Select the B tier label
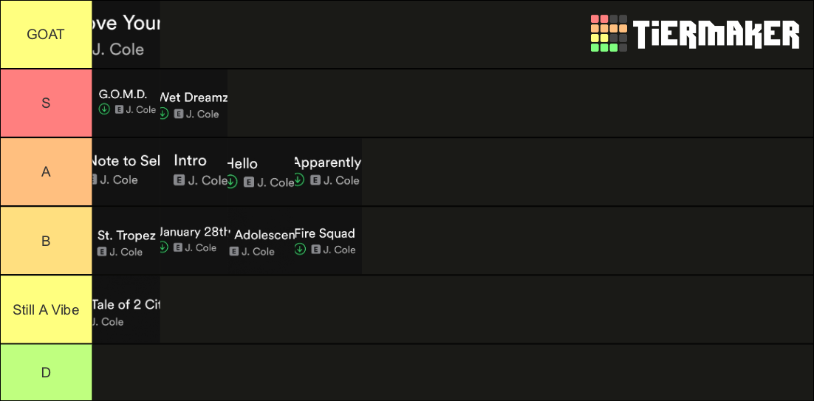The height and width of the screenshot is (401, 814). coord(47,241)
